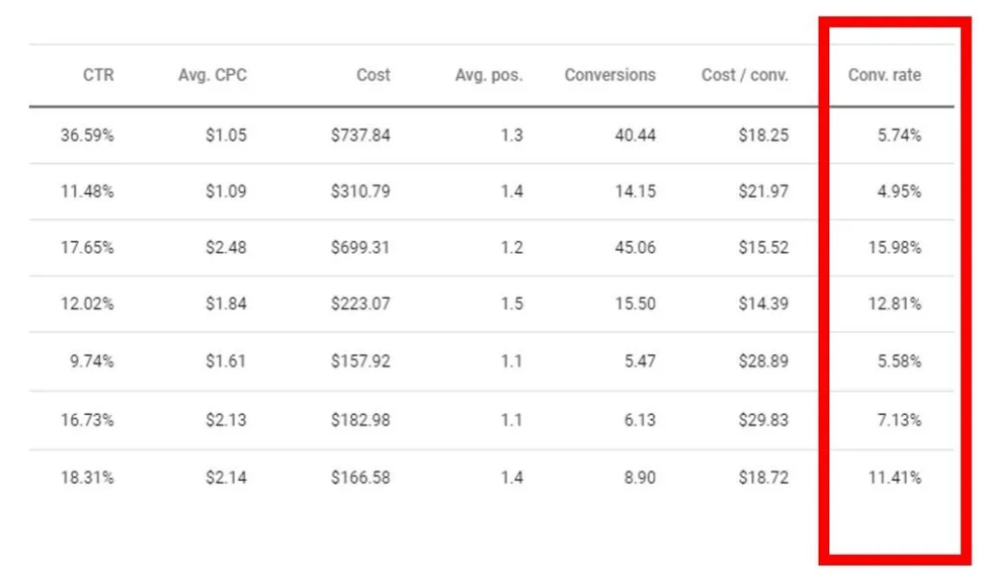Screen dimensions: 985x579
Task: Select the 11.41% conversion rate cell
Action: pos(895,477)
